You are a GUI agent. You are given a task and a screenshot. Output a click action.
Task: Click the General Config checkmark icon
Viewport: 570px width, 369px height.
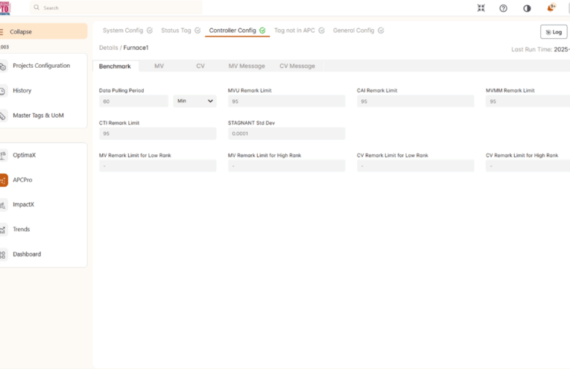coord(381,31)
